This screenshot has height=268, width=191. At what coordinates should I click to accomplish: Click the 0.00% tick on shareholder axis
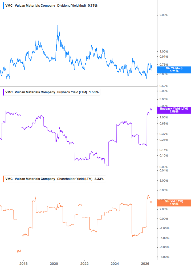pyautogui.click(x=164, y=219)
